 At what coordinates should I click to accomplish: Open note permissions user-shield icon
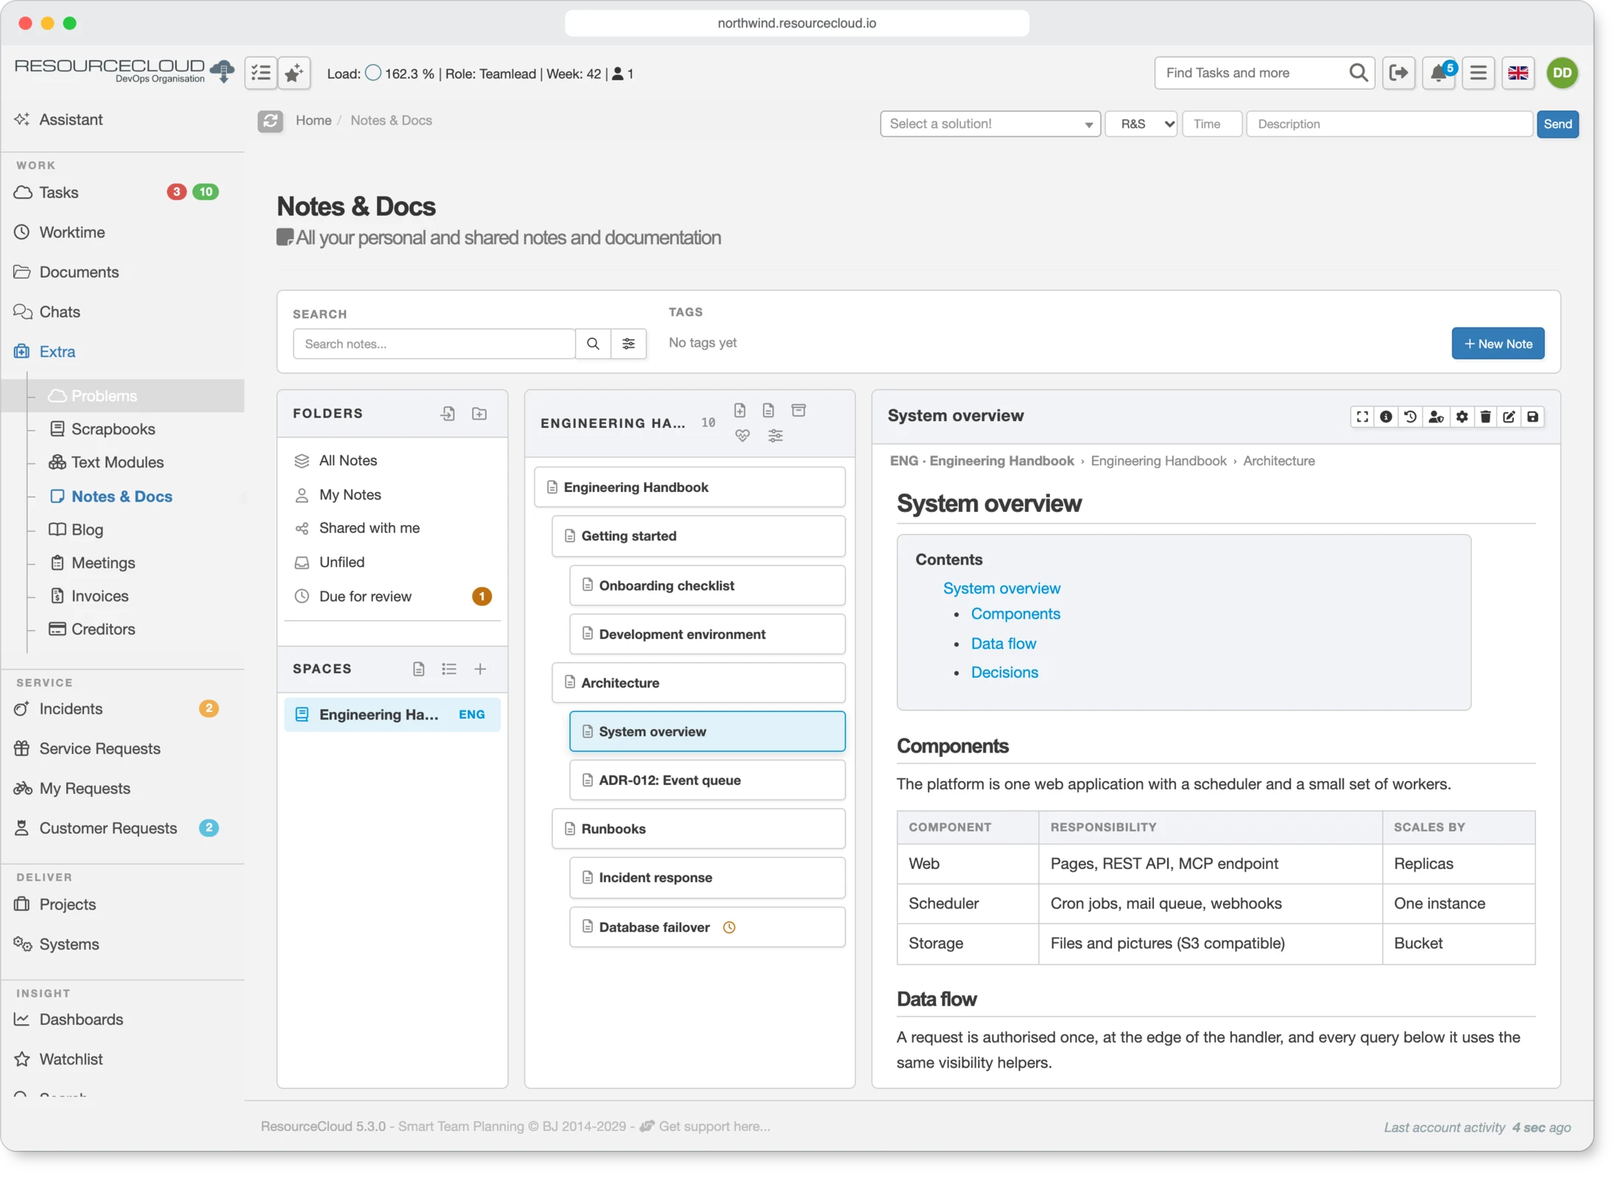click(x=1436, y=417)
